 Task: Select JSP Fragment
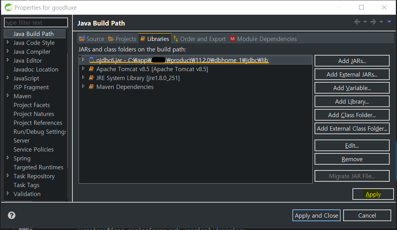31,87
